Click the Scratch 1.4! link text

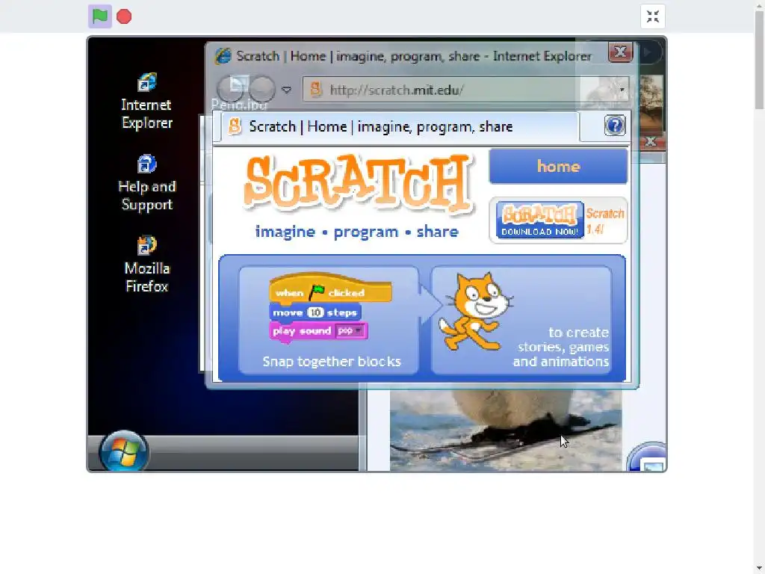(604, 221)
